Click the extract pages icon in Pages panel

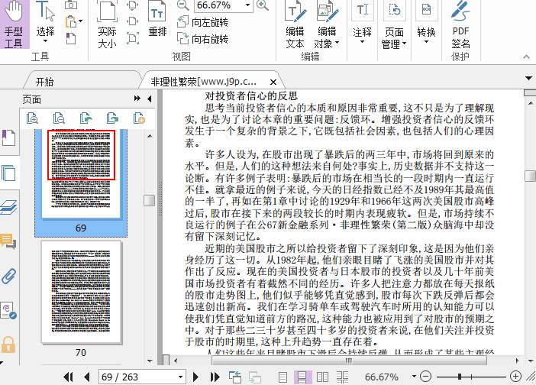coord(86,118)
